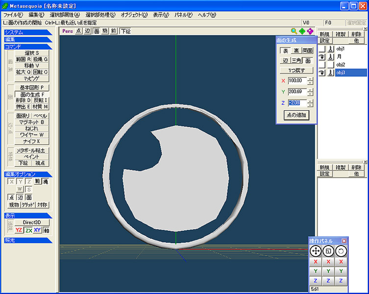Open the オブジェクト(O) menu

coord(134,15)
